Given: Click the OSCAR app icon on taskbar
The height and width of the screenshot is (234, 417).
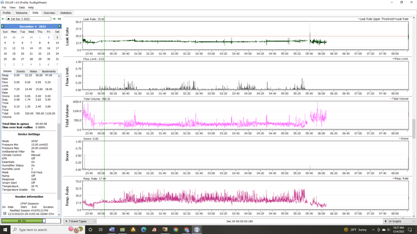Looking at the screenshot, I should point(197,230).
